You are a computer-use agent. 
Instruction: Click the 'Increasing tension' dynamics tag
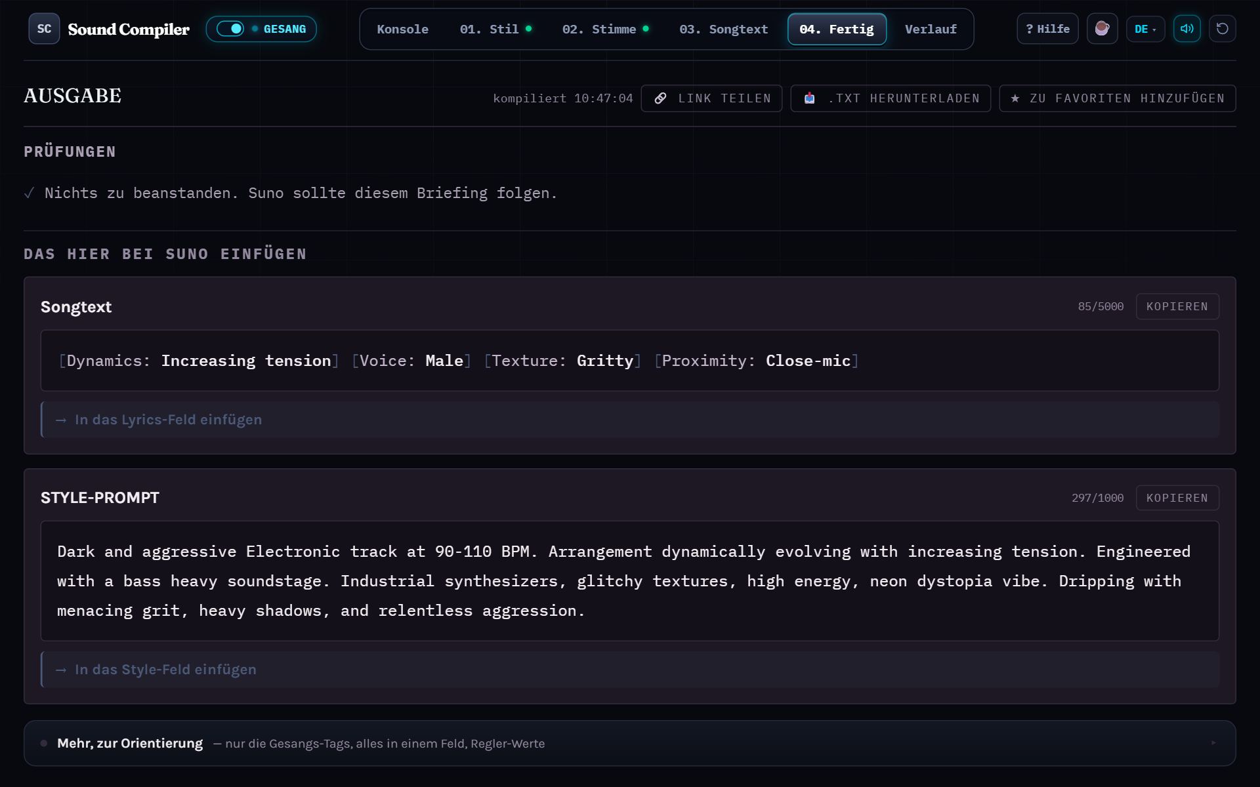point(246,361)
